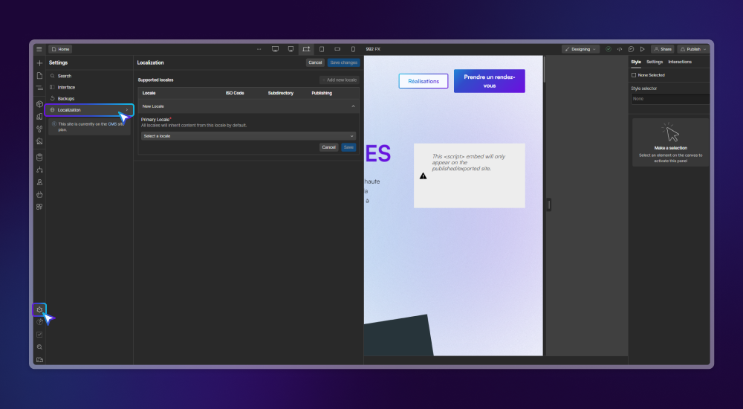Open the search magnifier in sidebar bottom
The width and height of the screenshot is (743, 409).
coord(39,347)
